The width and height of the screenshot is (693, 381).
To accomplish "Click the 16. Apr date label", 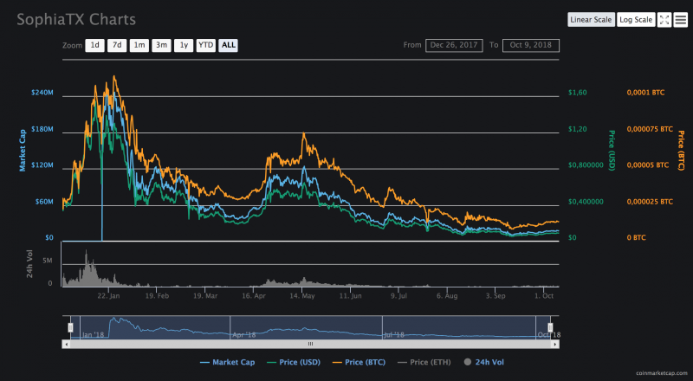I will coord(254,295).
